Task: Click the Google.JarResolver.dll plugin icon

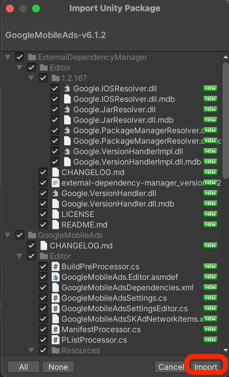Action: pos(67,110)
